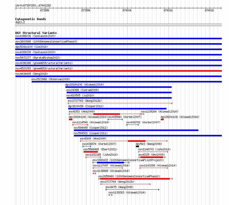Select the thick red esv8353 inner block
The width and height of the screenshot is (229, 205).
tap(107, 114)
